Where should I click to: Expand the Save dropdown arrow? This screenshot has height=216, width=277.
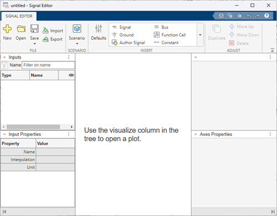pyautogui.click(x=34, y=44)
